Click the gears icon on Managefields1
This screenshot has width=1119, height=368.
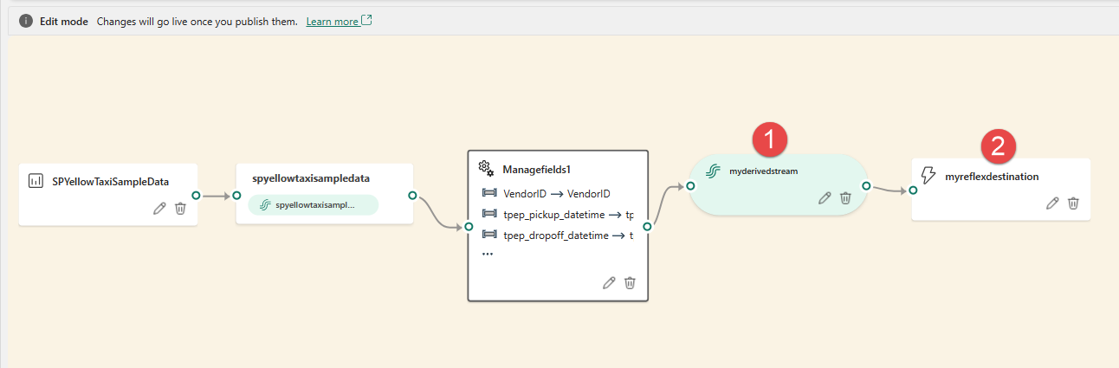[x=486, y=168]
